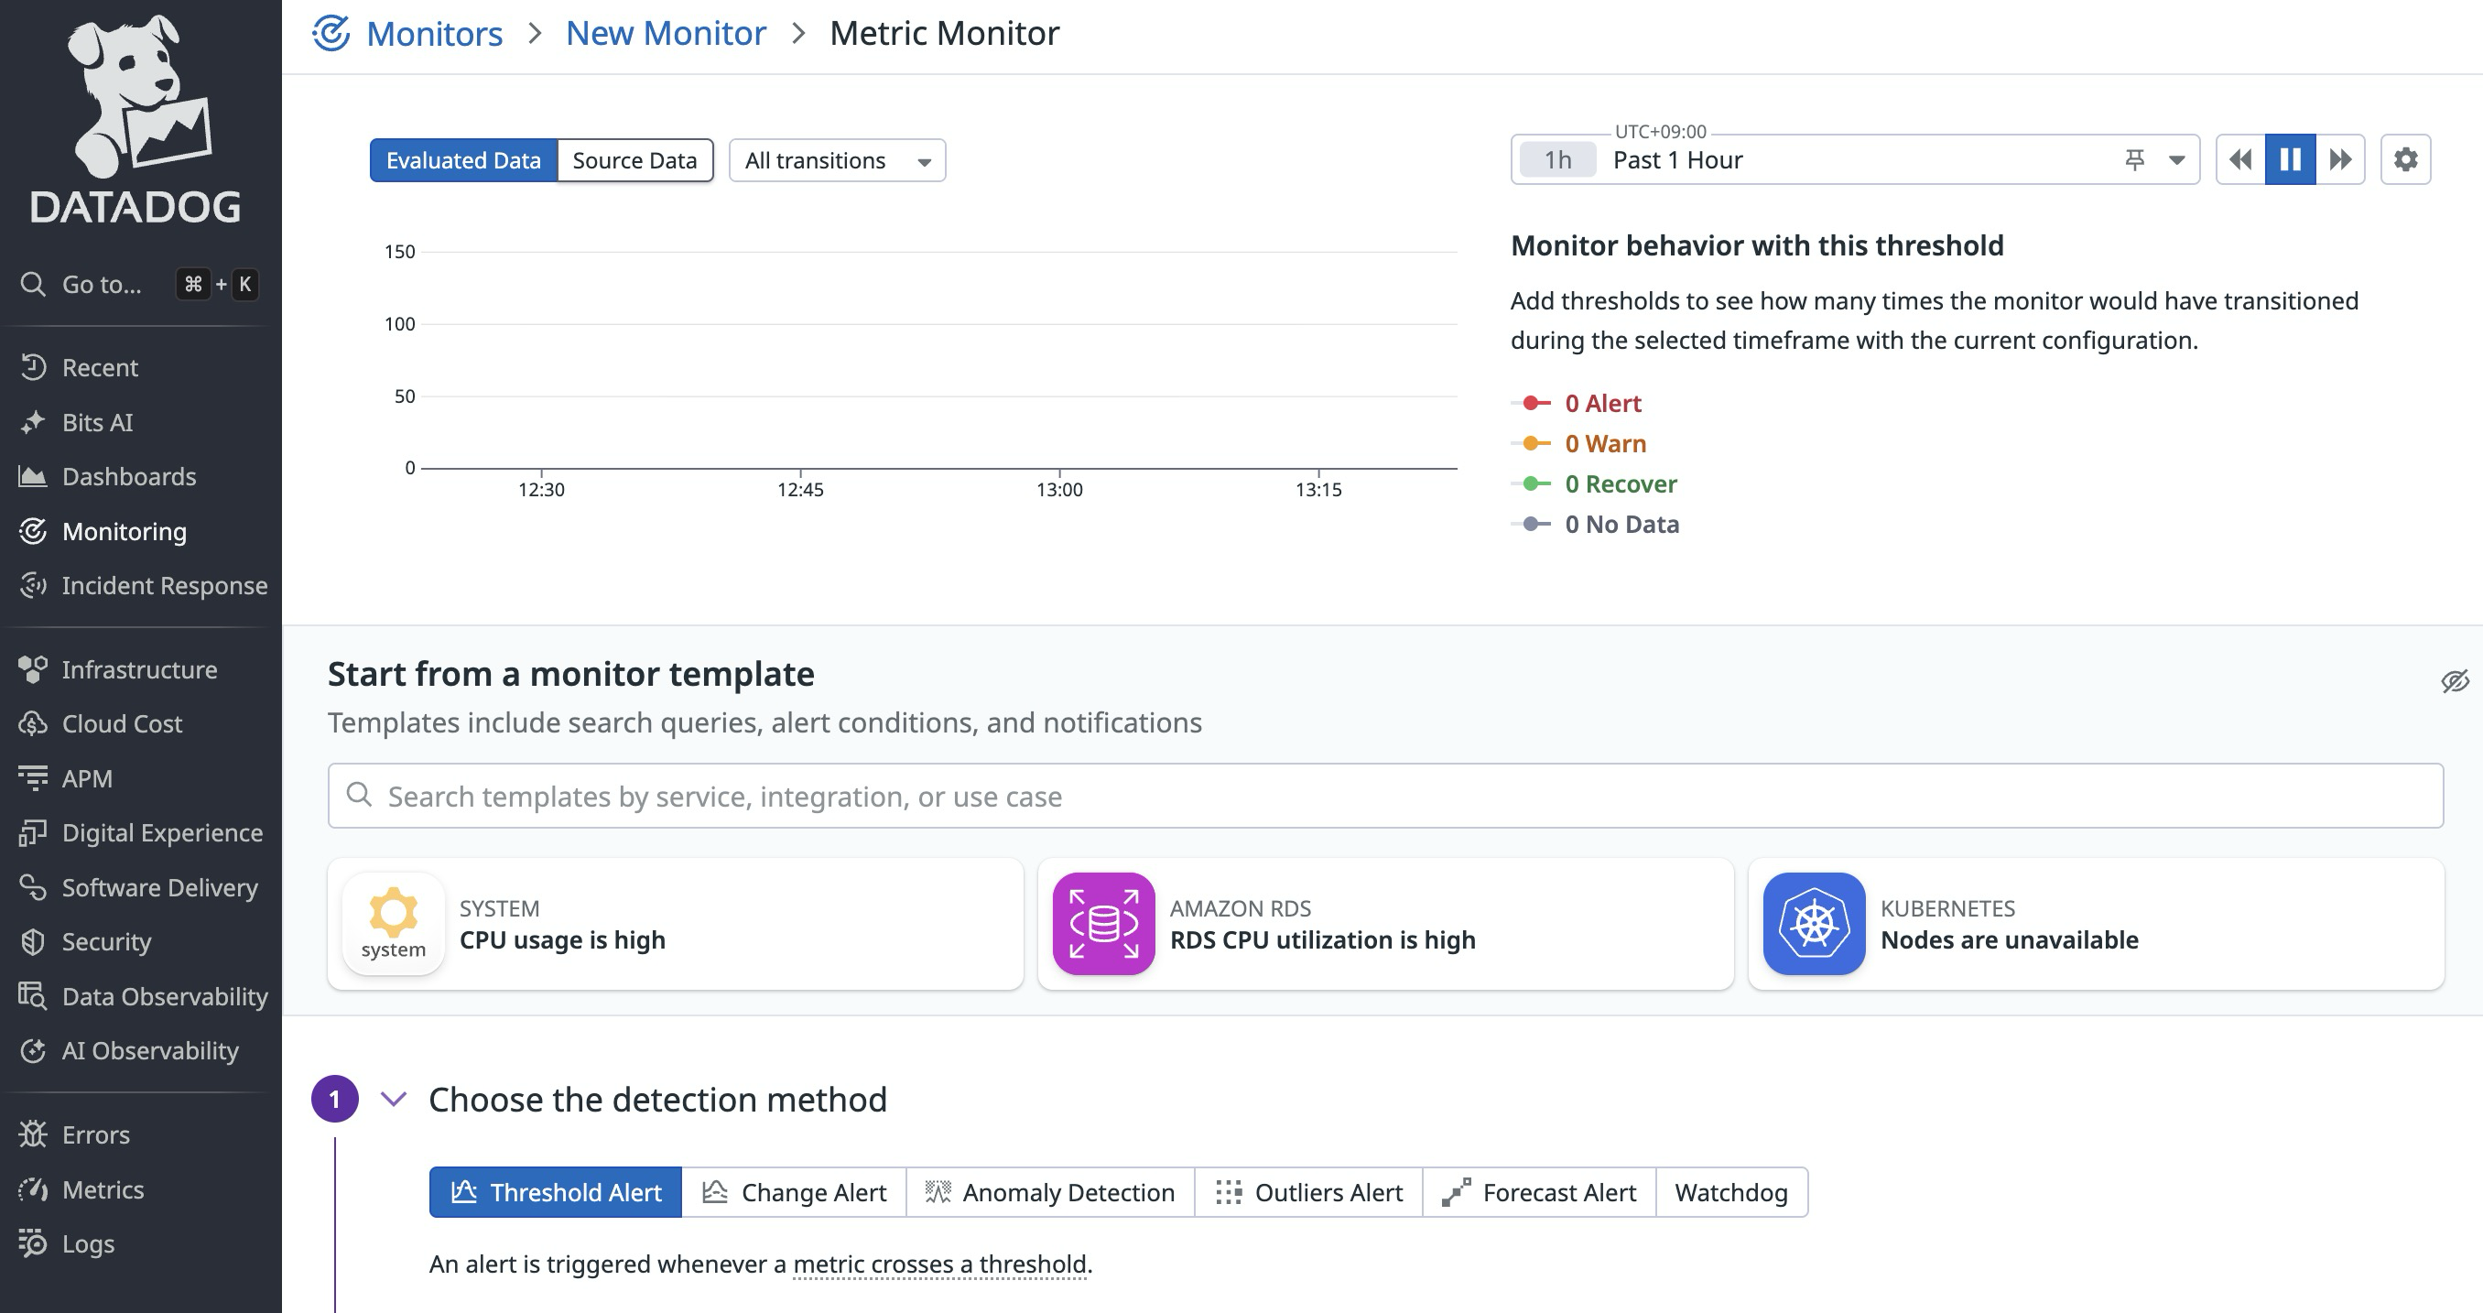The width and height of the screenshot is (2483, 1313).
Task: Open the APM section
Action: pyautogui.click(x=88, y=778)
